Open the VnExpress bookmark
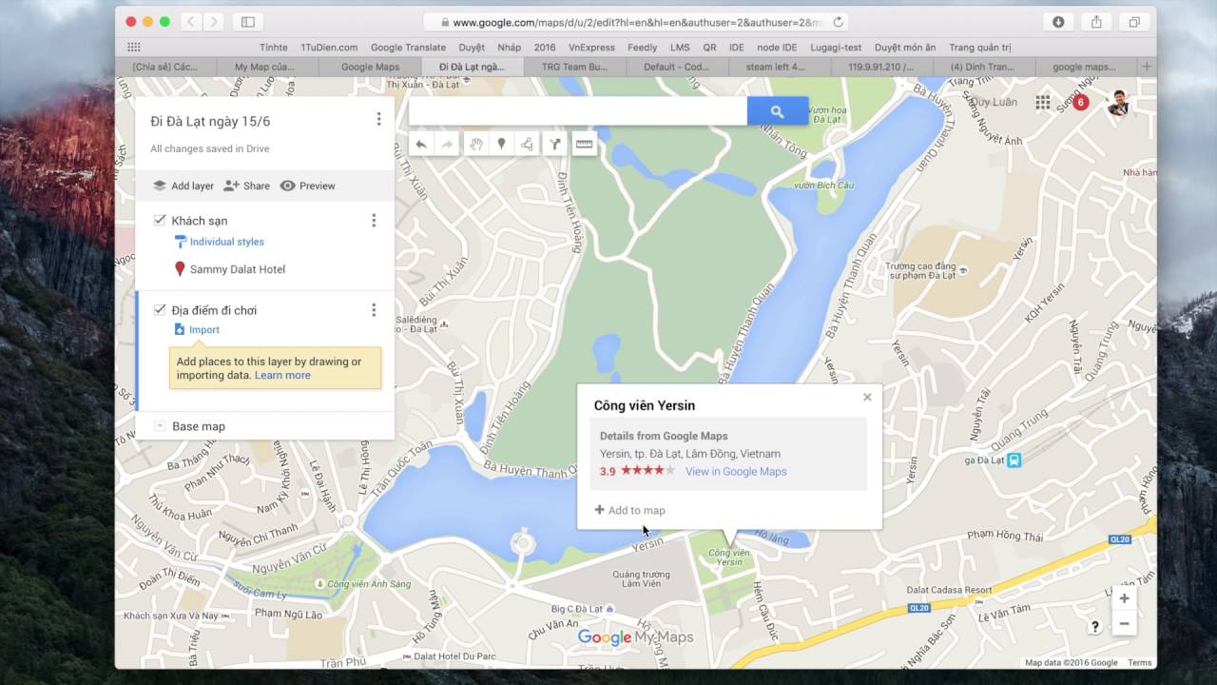This screenshot has width=1217, height=685. click(x=591, y=48)
